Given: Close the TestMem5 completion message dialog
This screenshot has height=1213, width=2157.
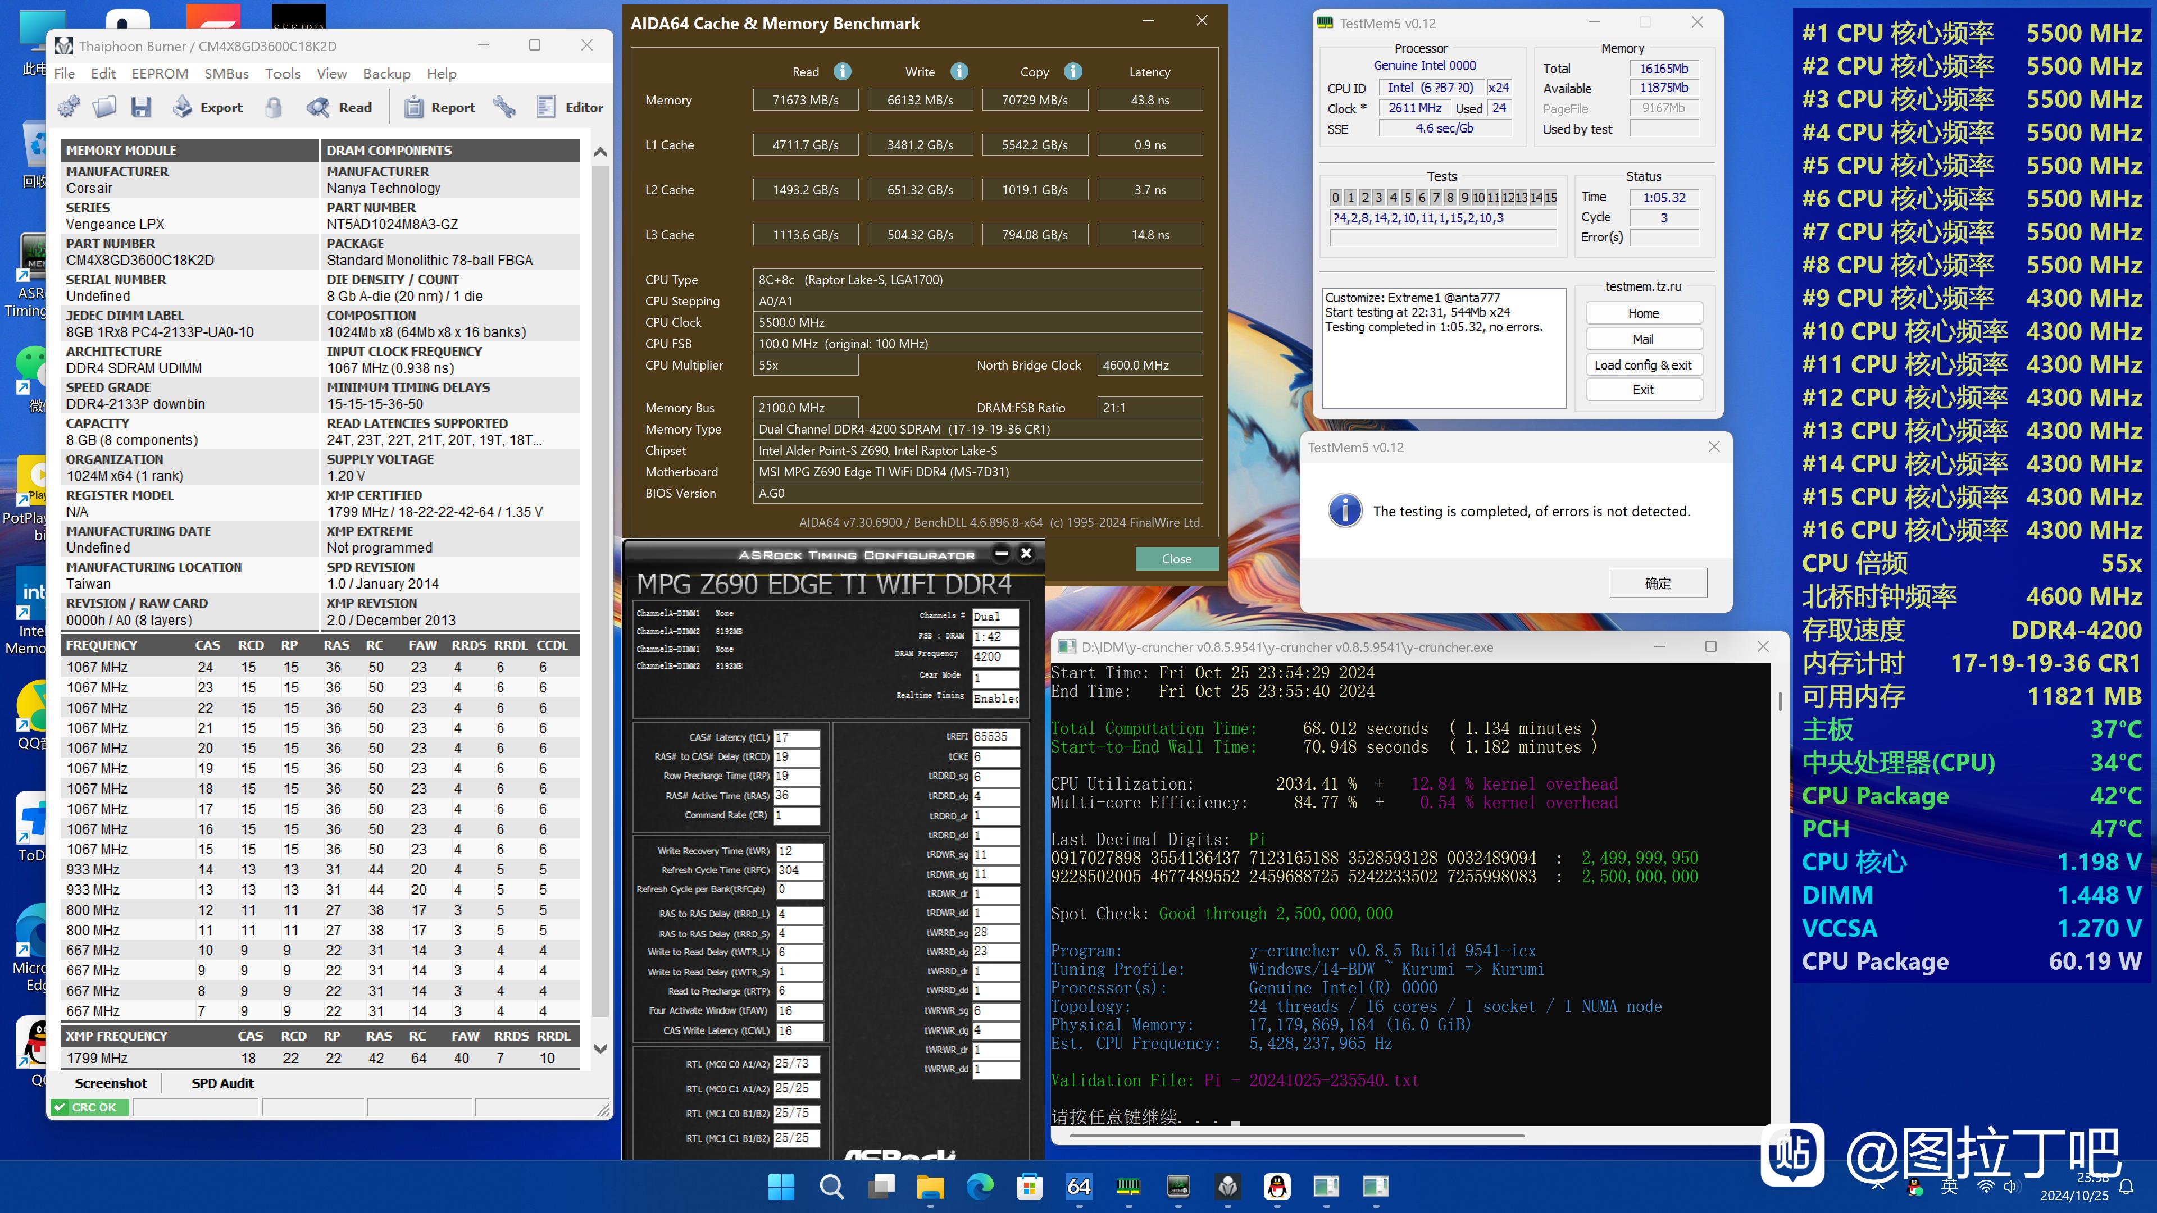Looking at the screenshot, I should click(1714, 447).
